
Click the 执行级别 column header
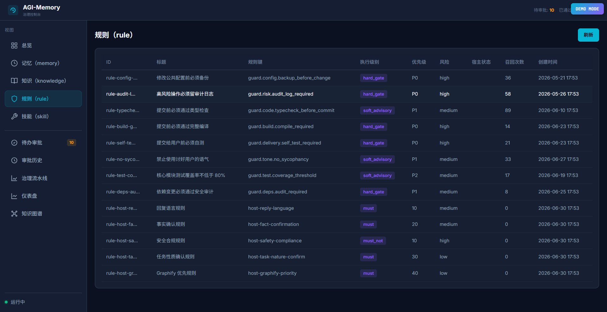click(x=369, y=62)
